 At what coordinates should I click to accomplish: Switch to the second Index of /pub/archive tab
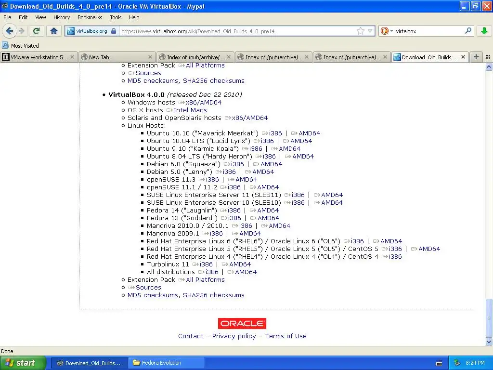click(x=273, y=57)
